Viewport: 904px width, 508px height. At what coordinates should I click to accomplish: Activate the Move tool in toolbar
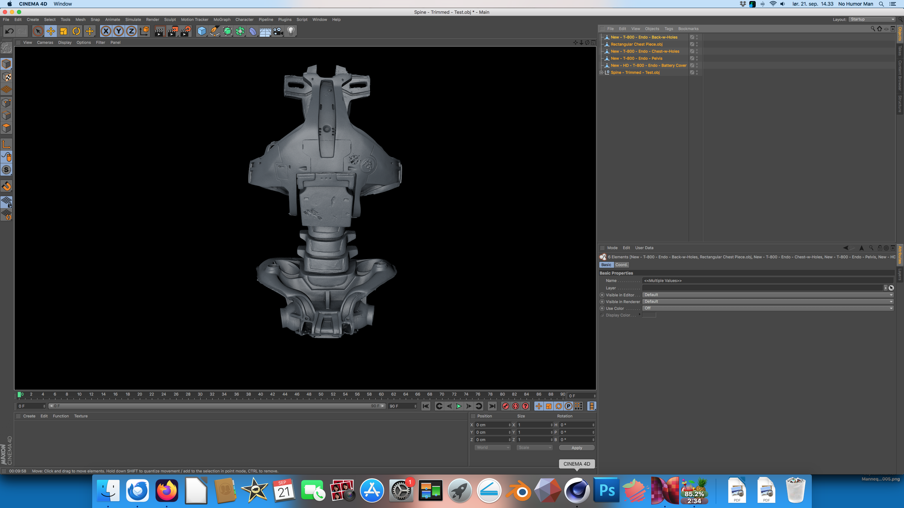(51, 31)
